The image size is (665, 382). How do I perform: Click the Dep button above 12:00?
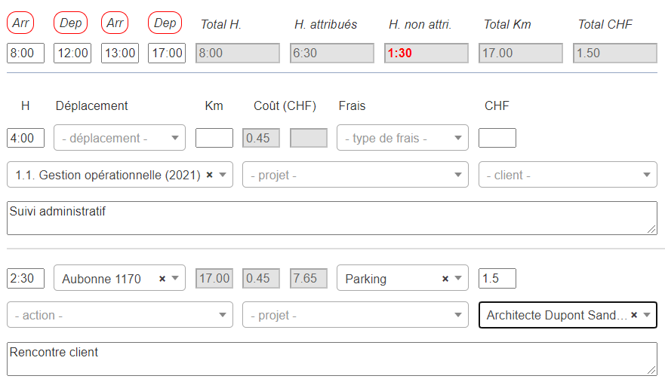click(70, 23)
